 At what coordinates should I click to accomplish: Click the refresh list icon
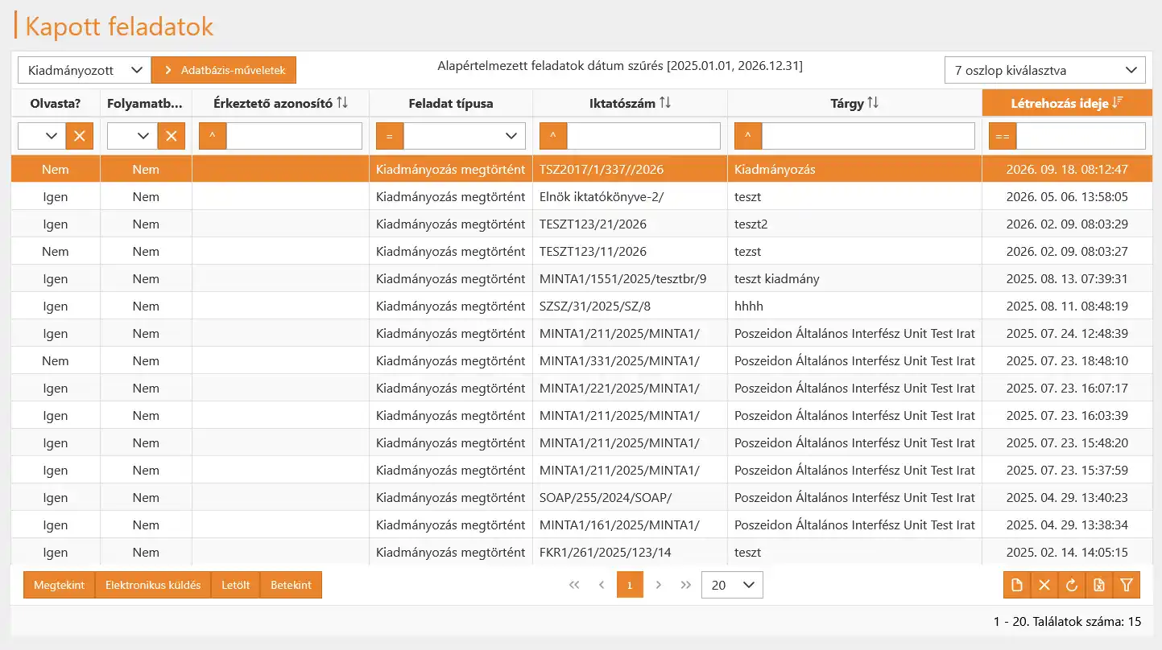[1072, 585]
